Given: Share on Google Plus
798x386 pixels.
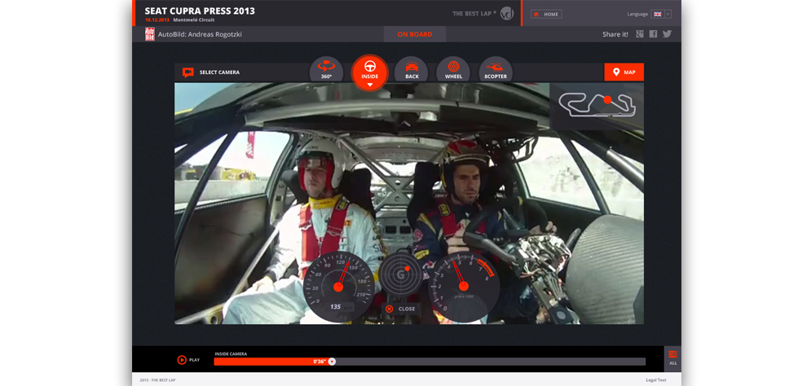Looking at the screenshot, I should pyautogui.click(x=640, y=34).
